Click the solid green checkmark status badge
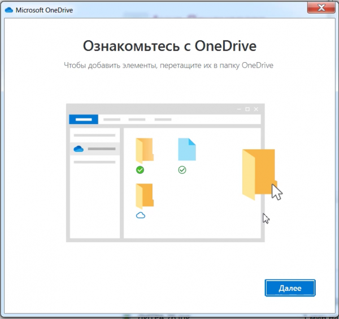The image size is (339, 319). pyautogui.click(x=140, y=170)
